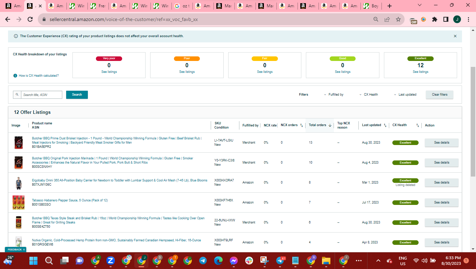
Task: Open the Chrome three-dot menu
Action: tap(468, 20)
